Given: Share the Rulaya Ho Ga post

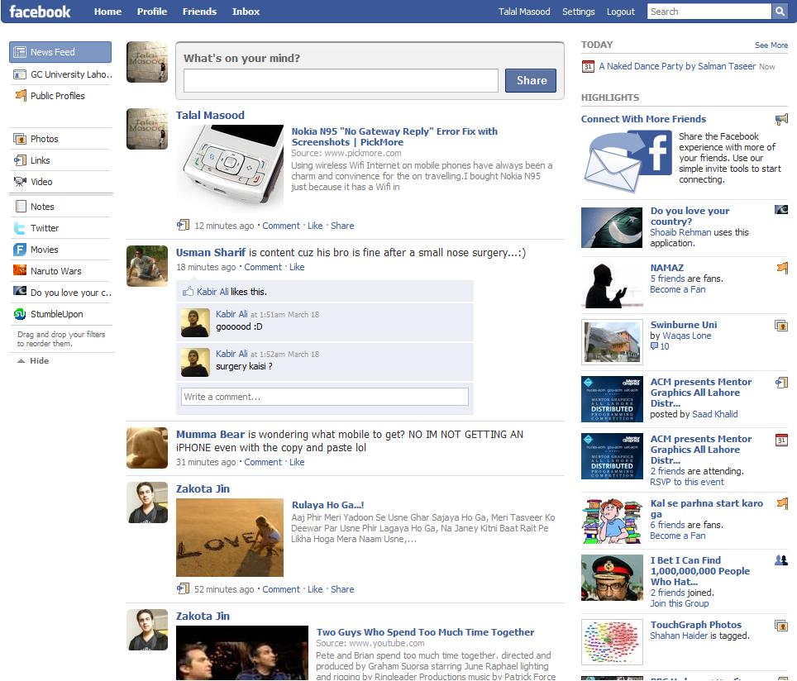Looking at the screenshot, I should coord(342,589).
